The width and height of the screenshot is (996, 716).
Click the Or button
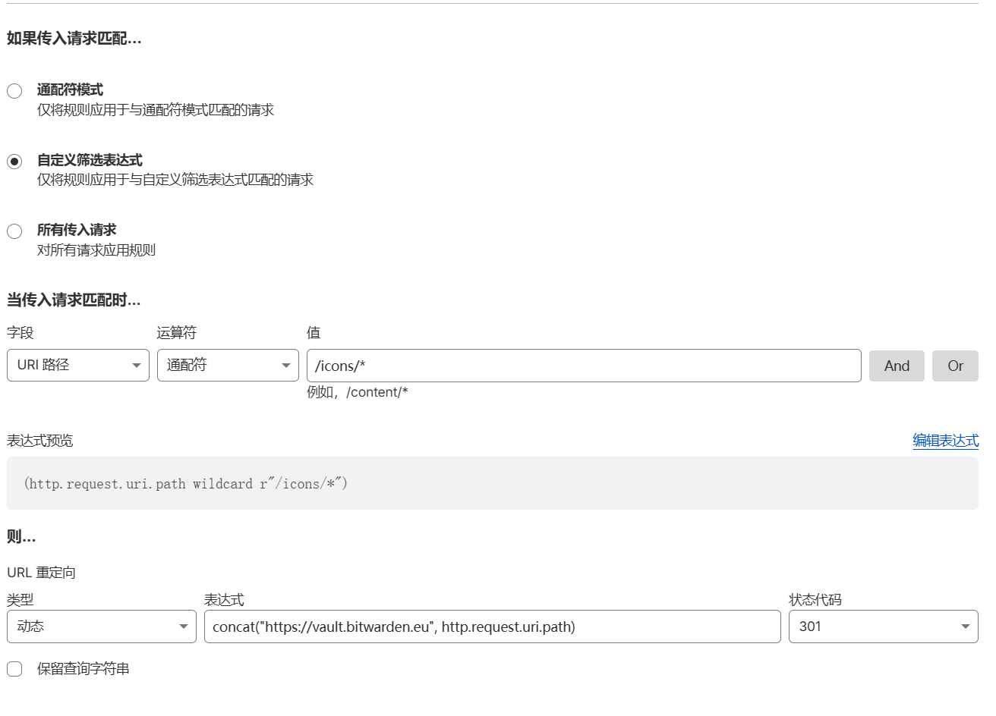pos(955,366)
